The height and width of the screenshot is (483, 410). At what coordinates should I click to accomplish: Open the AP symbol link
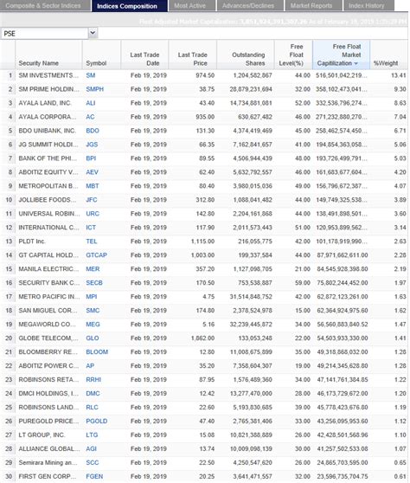pos(90,366)
